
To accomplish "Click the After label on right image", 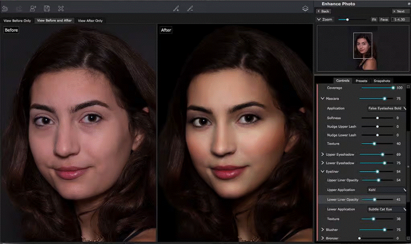I will point(166,30).
